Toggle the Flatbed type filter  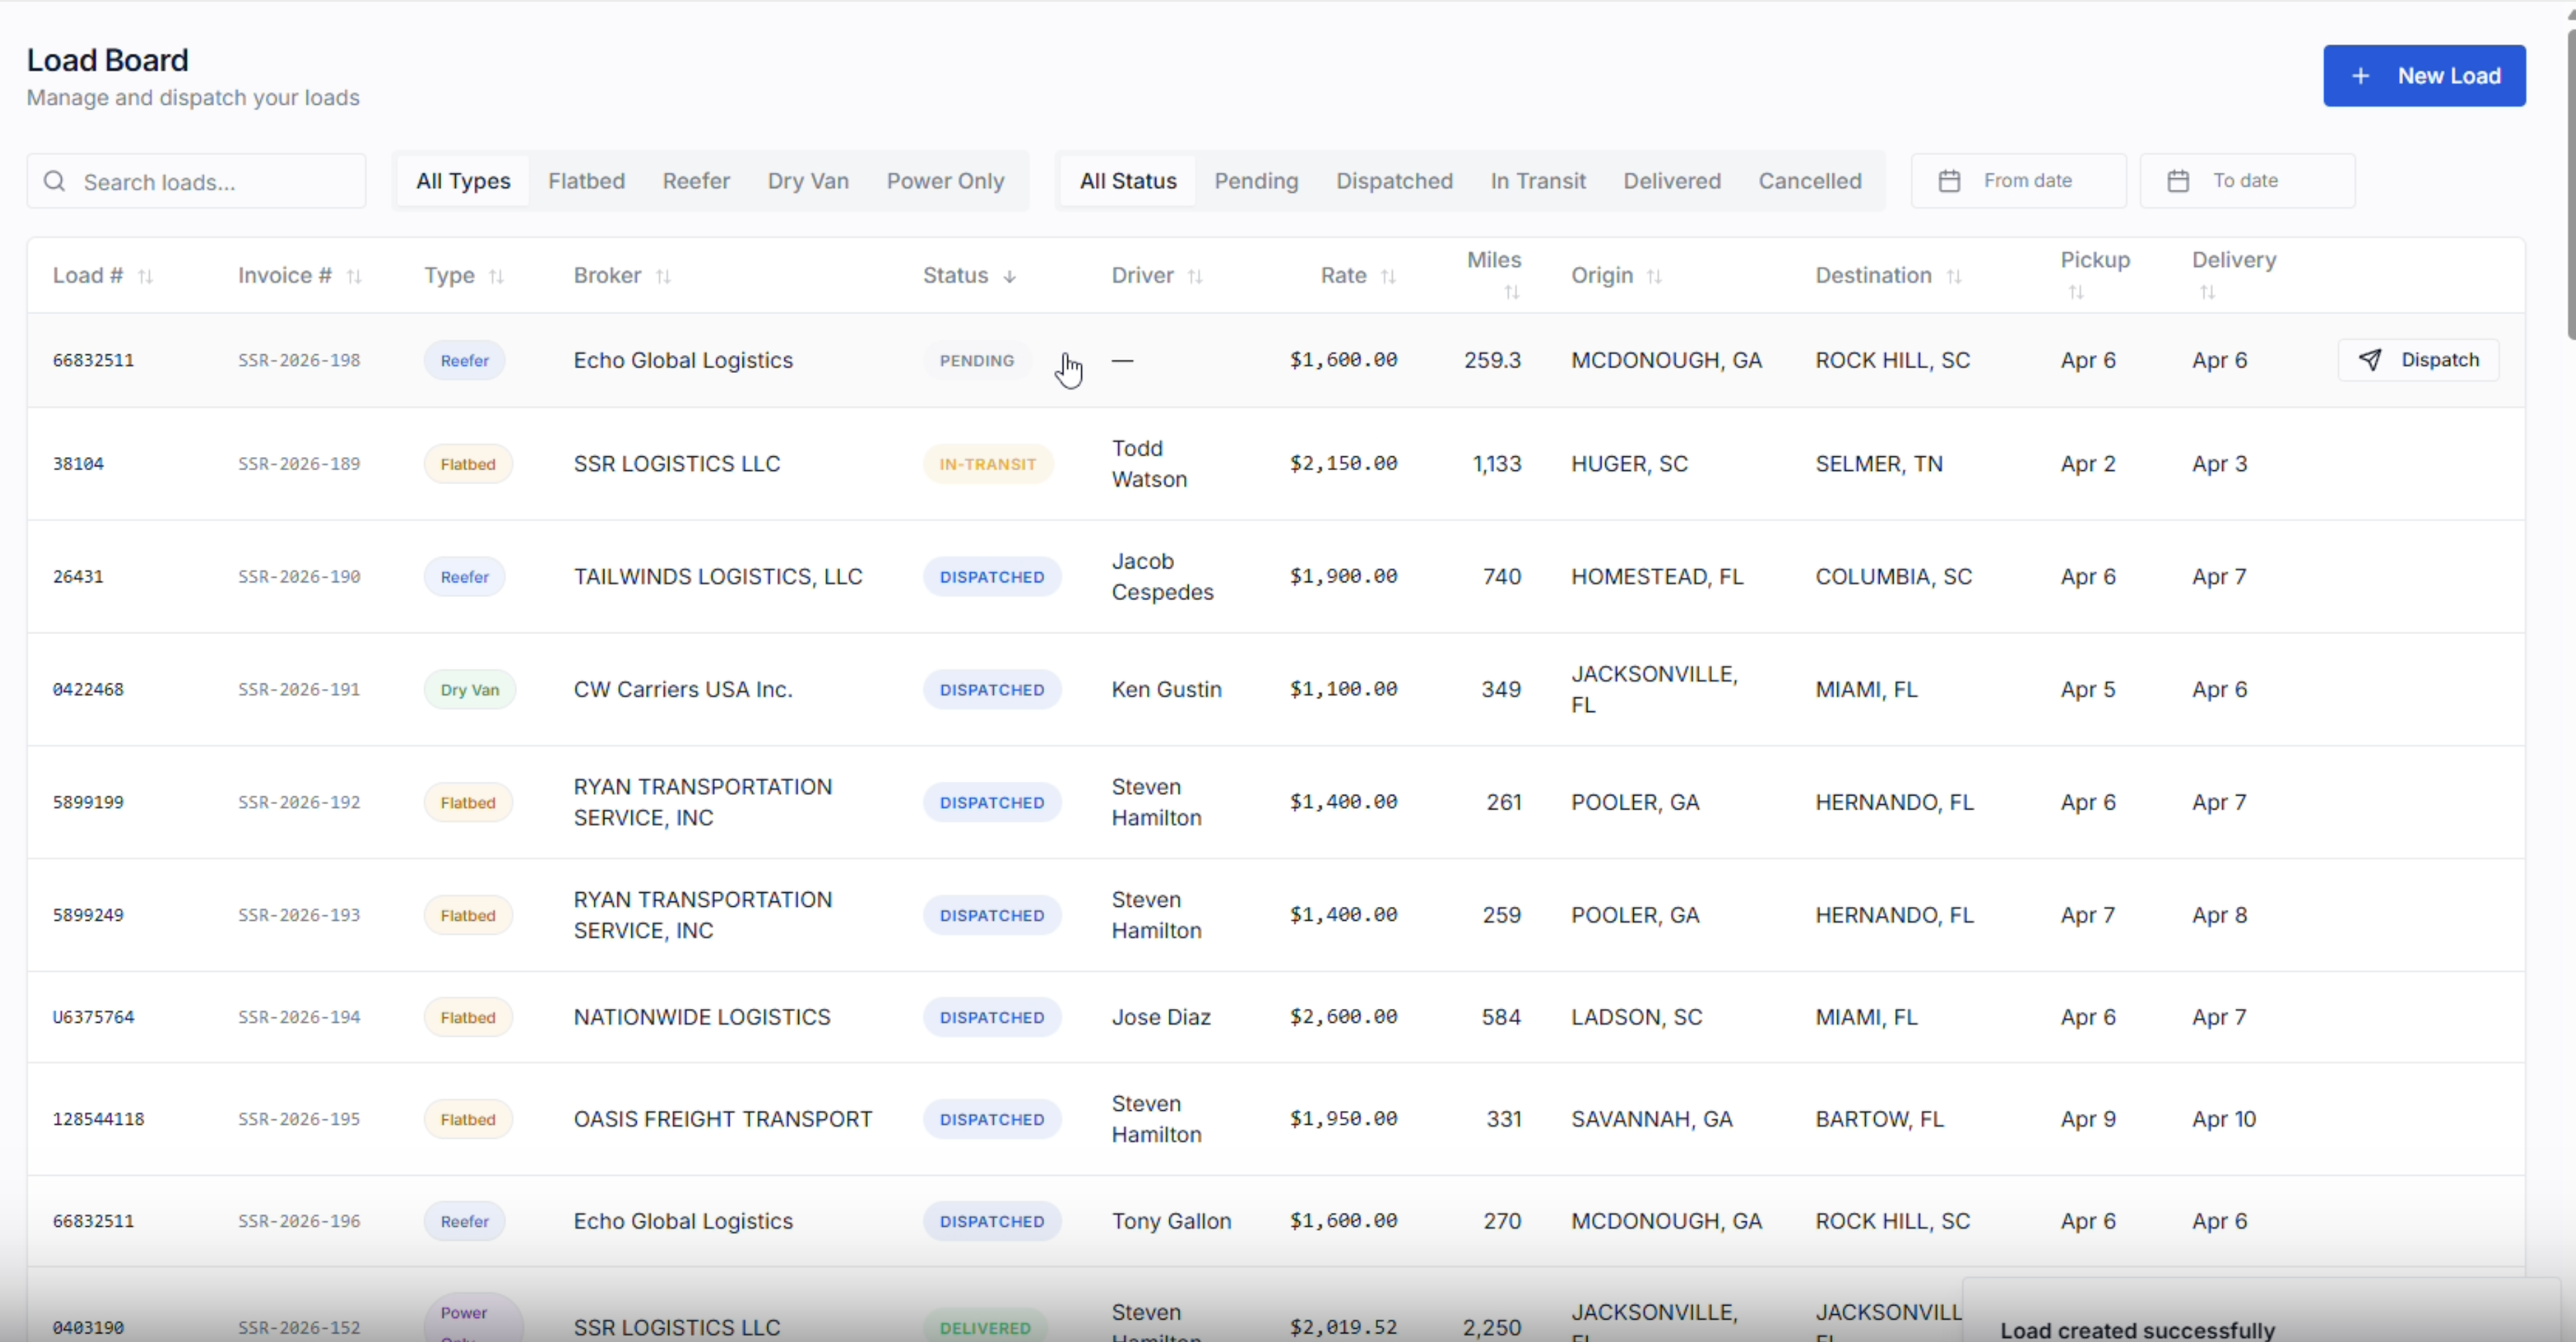point(586,181)
